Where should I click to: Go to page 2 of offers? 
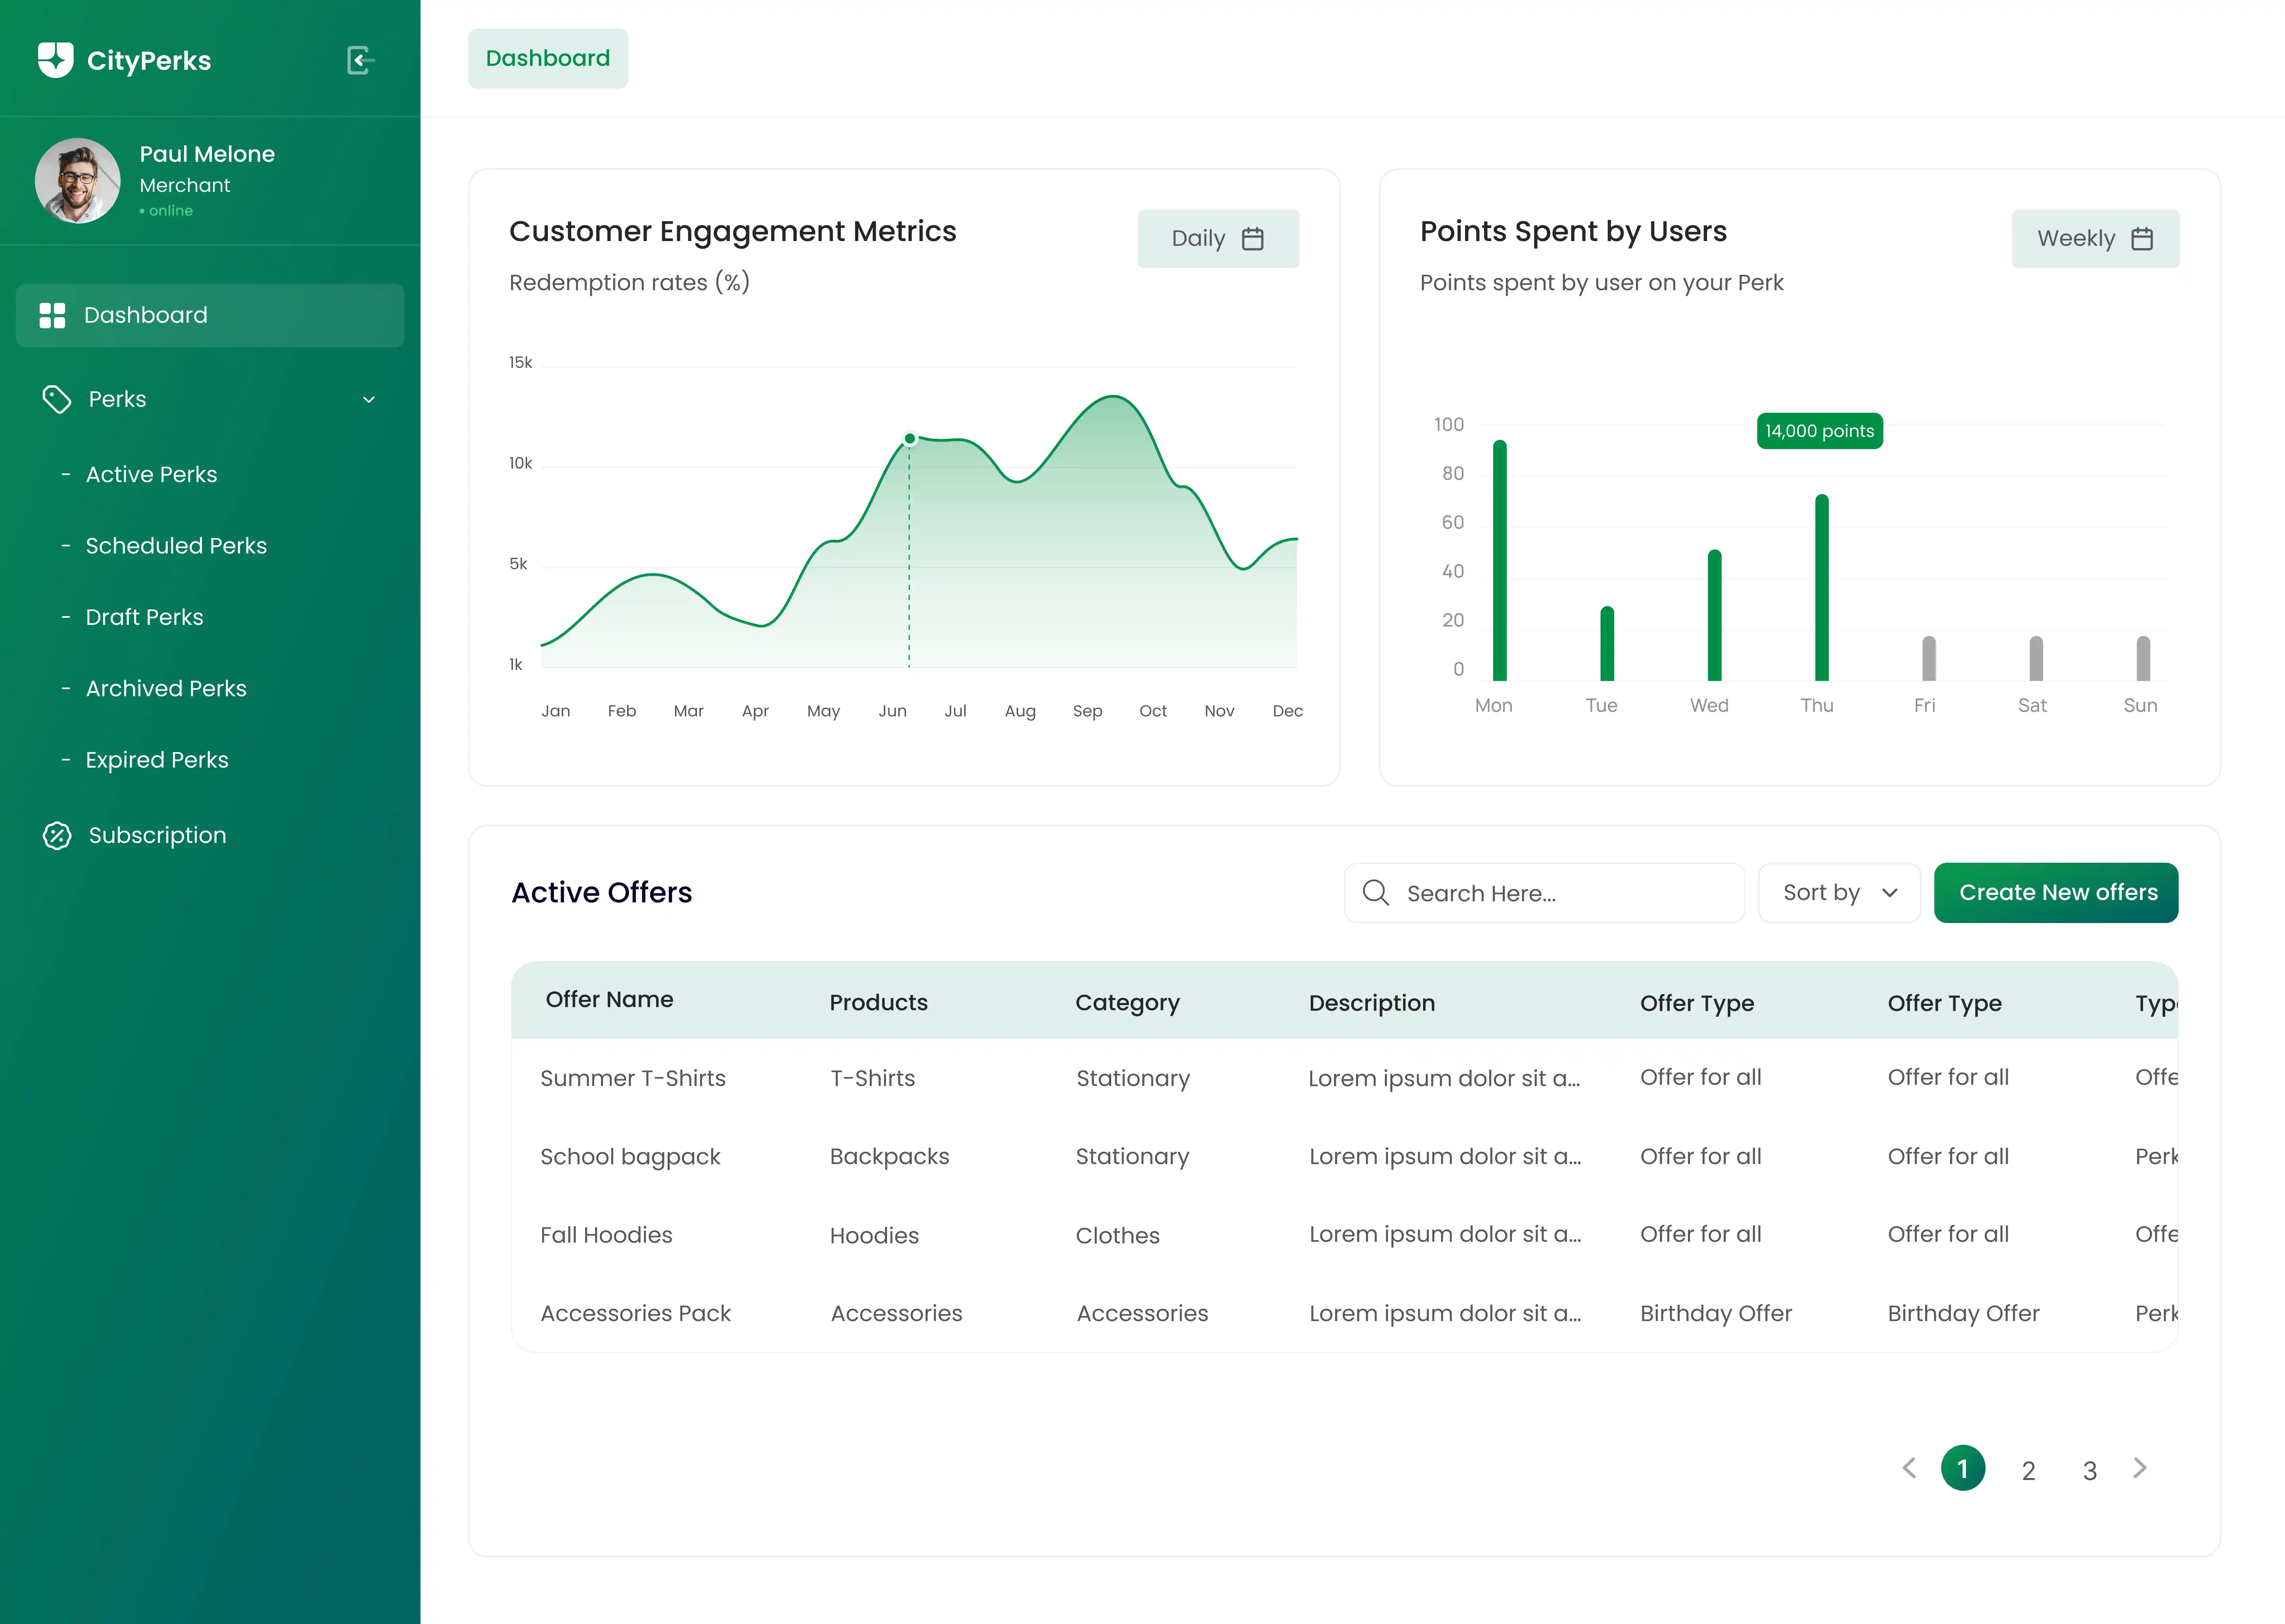click(2028, 1470)
